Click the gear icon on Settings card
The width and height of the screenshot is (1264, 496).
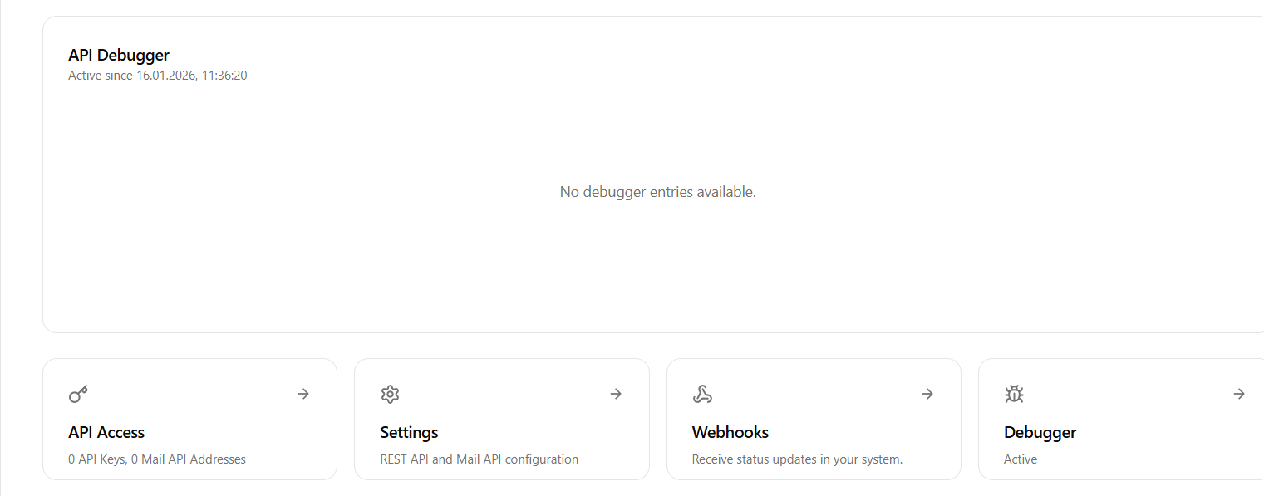390,394
